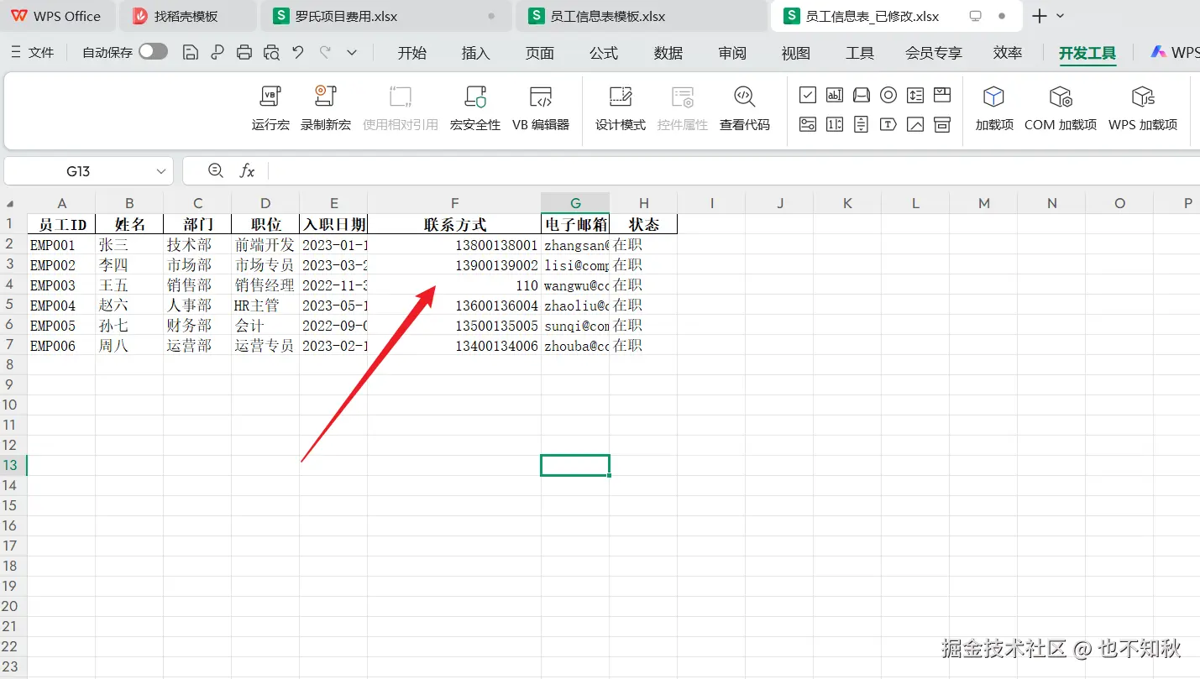Image resolution: width=1200 pixels, height=679 pixels.
Task: Insert a scroll bar control
Action: coord(862,124)
